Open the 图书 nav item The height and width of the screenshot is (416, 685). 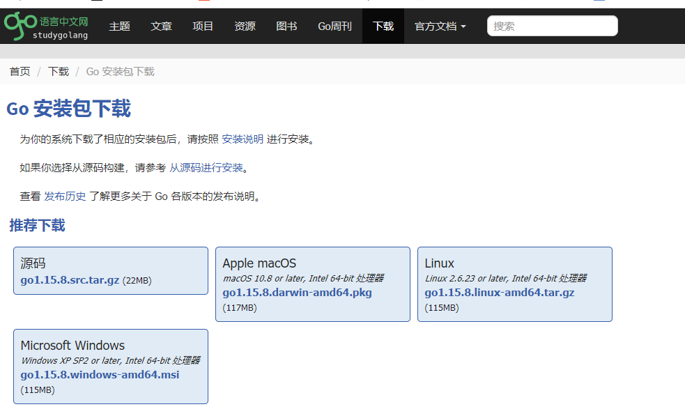pos(286,26)
